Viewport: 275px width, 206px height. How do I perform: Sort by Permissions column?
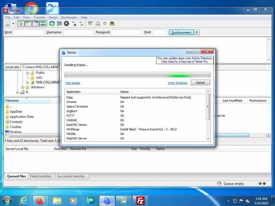click(258, 101)
